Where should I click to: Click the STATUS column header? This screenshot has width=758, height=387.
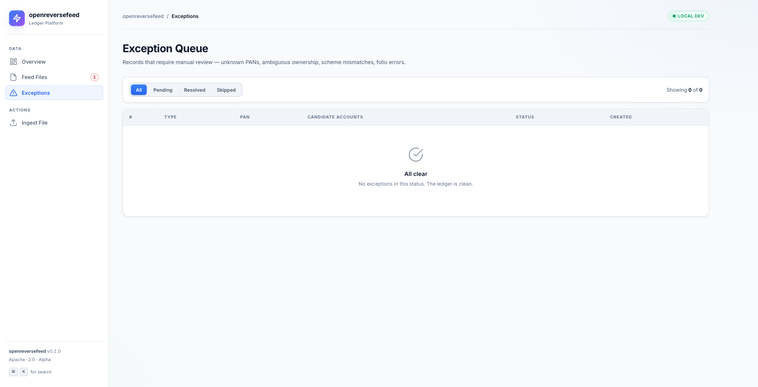pyautogui.click(x=525, y=117)
